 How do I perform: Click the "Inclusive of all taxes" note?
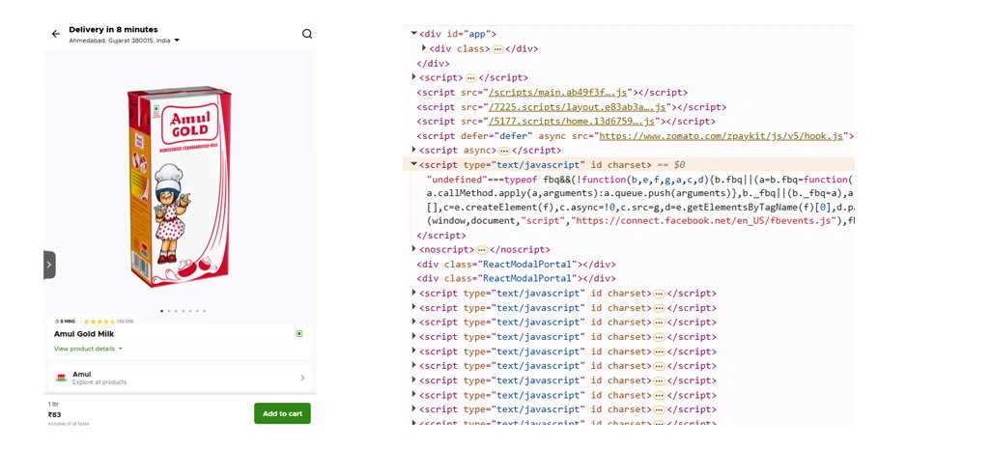69,424
